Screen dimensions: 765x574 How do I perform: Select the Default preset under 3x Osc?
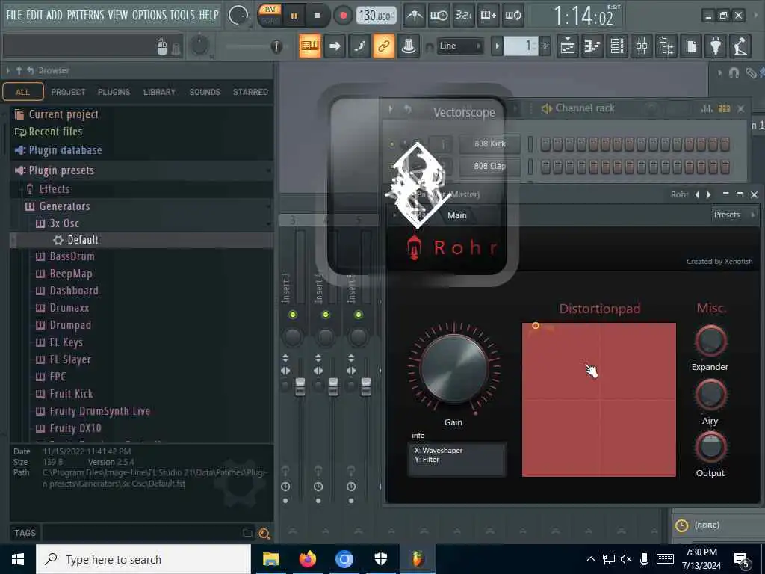(141, 240)
